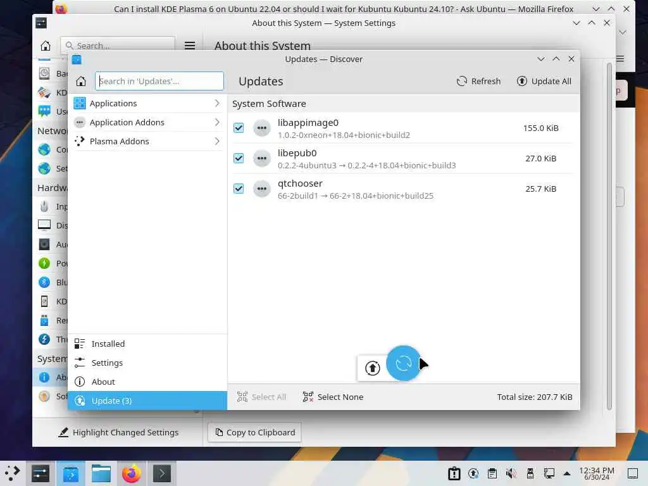The image size is (648, 486).
Task: Click the System Software section header
Action: [x=269, y=104]
